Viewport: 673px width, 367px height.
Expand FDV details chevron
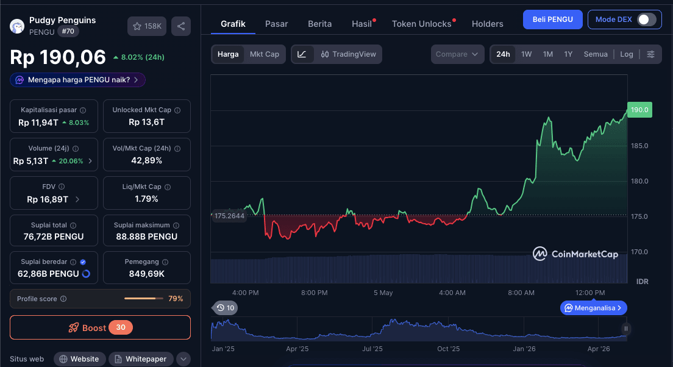click(77, 199)
